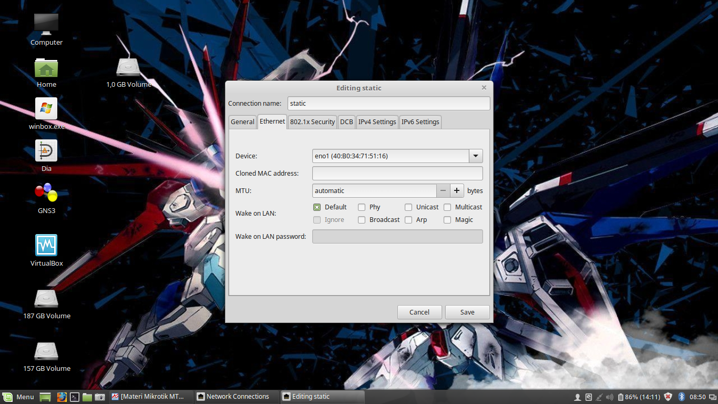Click the Cloned MAC address field
718x404 pixels.
397,173
